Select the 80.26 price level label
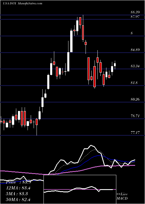Screen dimensions: 145x204 coord(135,99)
